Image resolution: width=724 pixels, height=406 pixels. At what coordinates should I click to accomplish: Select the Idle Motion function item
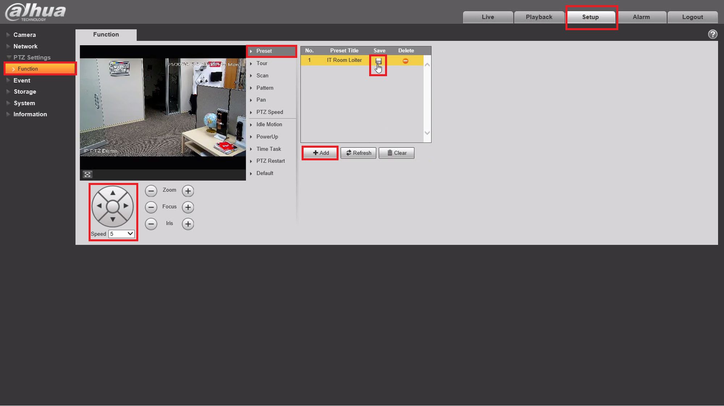tap(269, 124)
